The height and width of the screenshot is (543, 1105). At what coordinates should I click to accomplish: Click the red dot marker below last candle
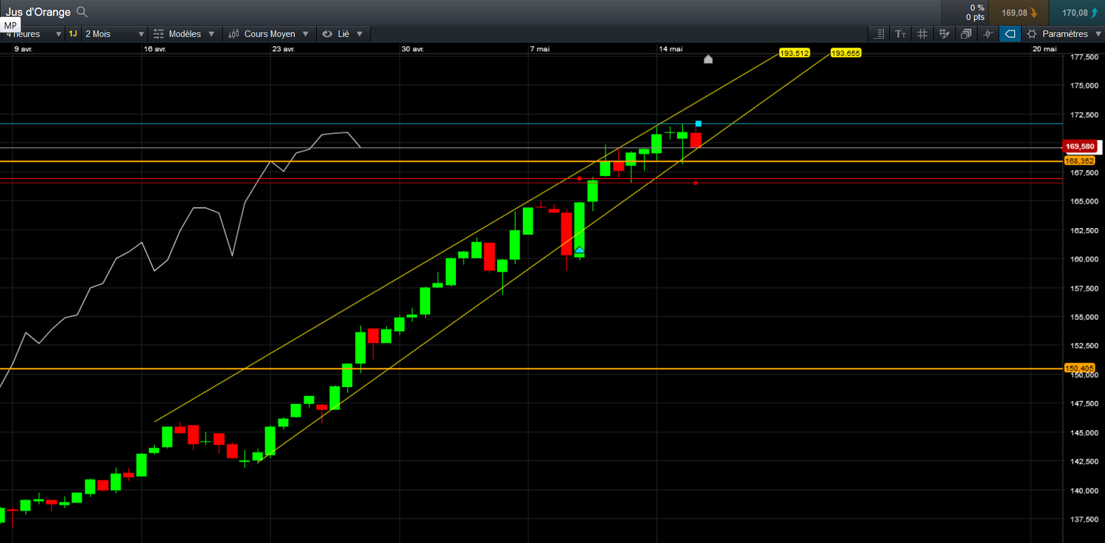coord(695,183)
